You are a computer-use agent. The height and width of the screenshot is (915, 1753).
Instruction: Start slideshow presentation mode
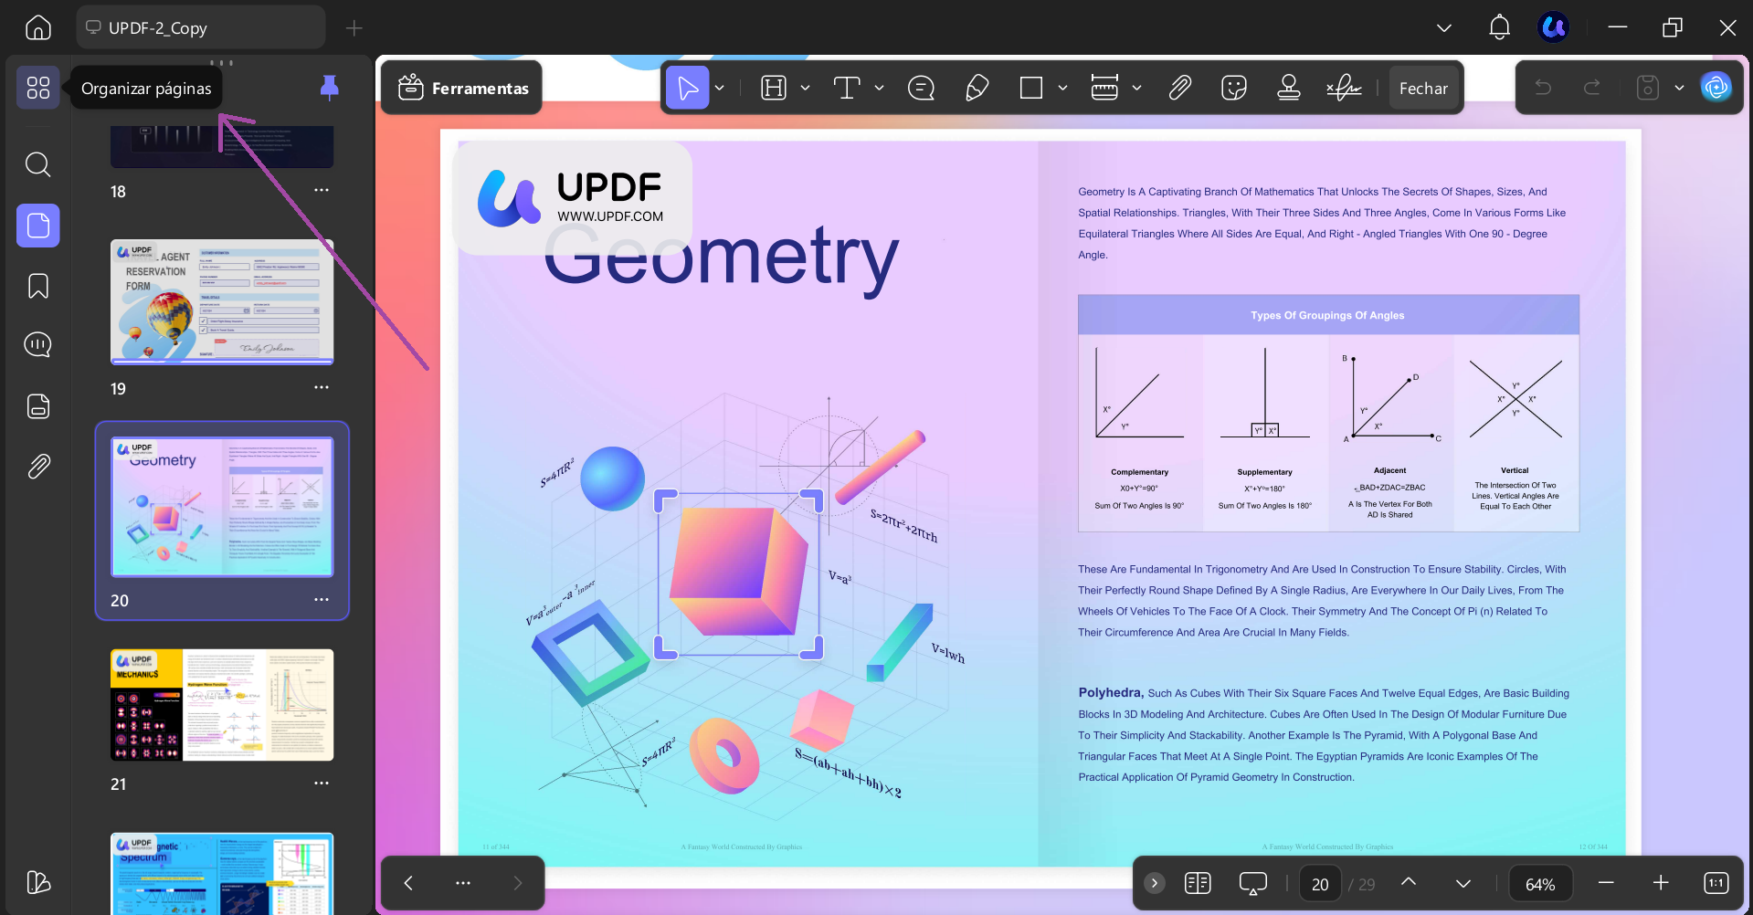1252,883
